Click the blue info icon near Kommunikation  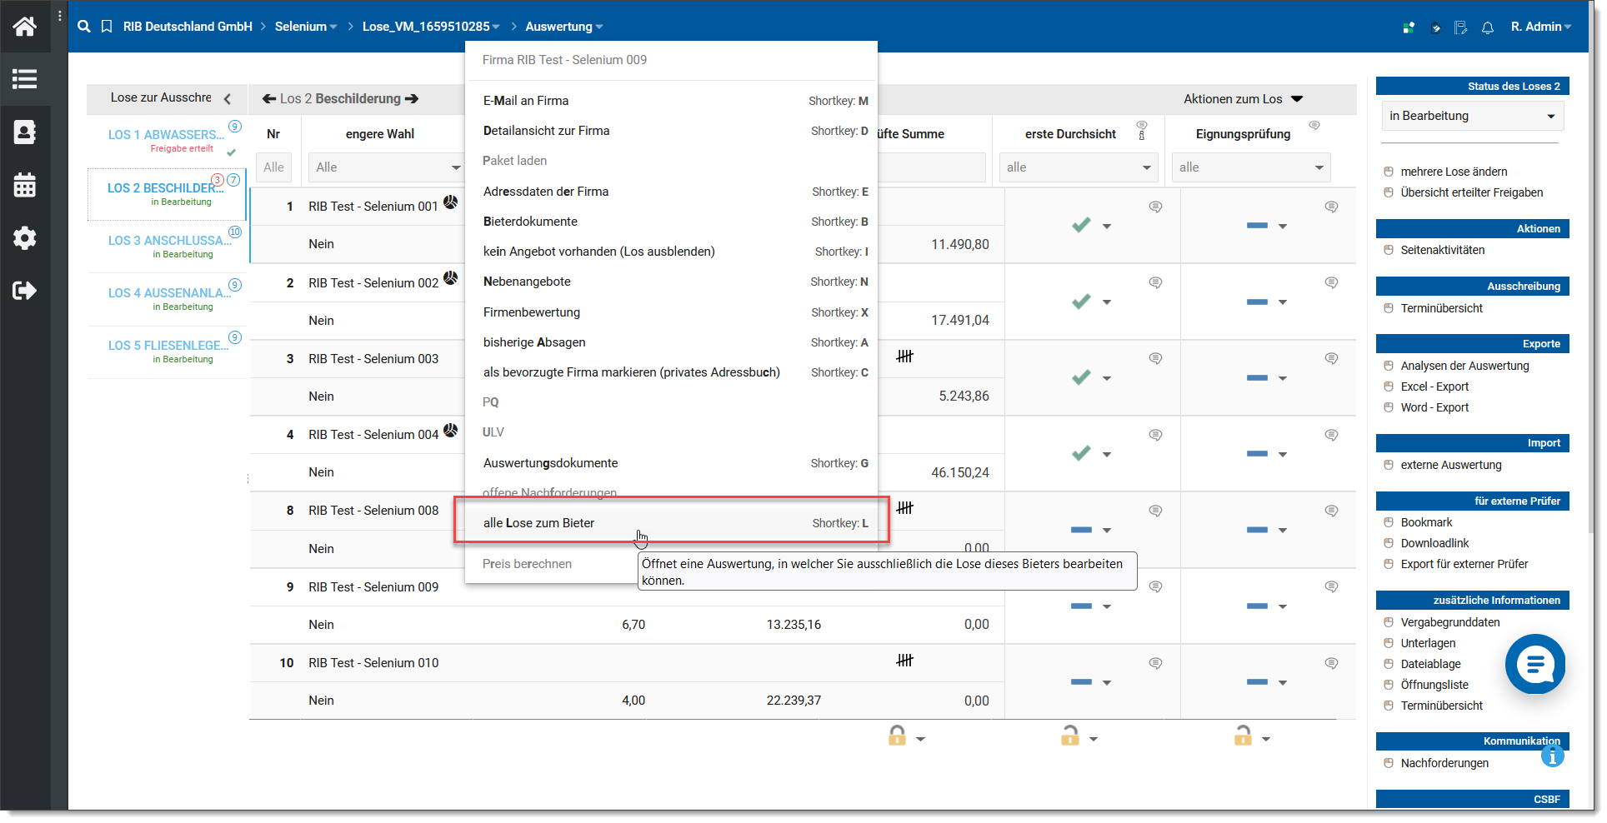[x=1552, y=756]
